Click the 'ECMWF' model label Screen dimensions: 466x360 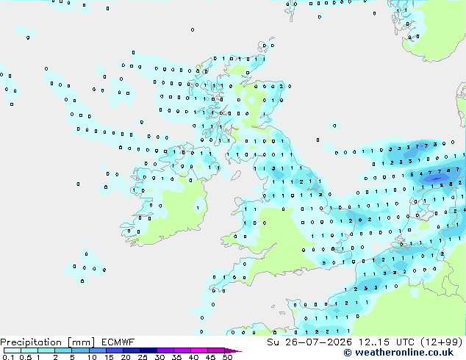(x=118, y=342)
